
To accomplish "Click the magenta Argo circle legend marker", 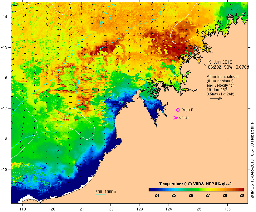I will (178, 110).
